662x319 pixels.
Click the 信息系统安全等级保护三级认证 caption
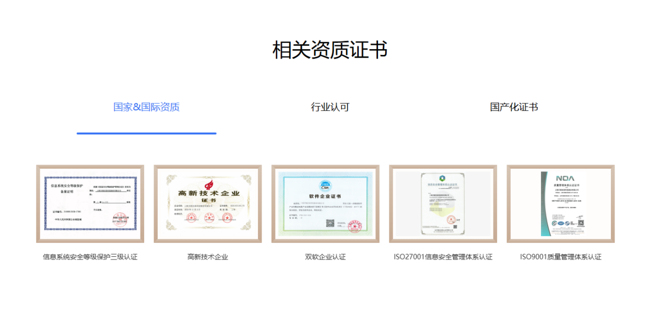(90, 257)
